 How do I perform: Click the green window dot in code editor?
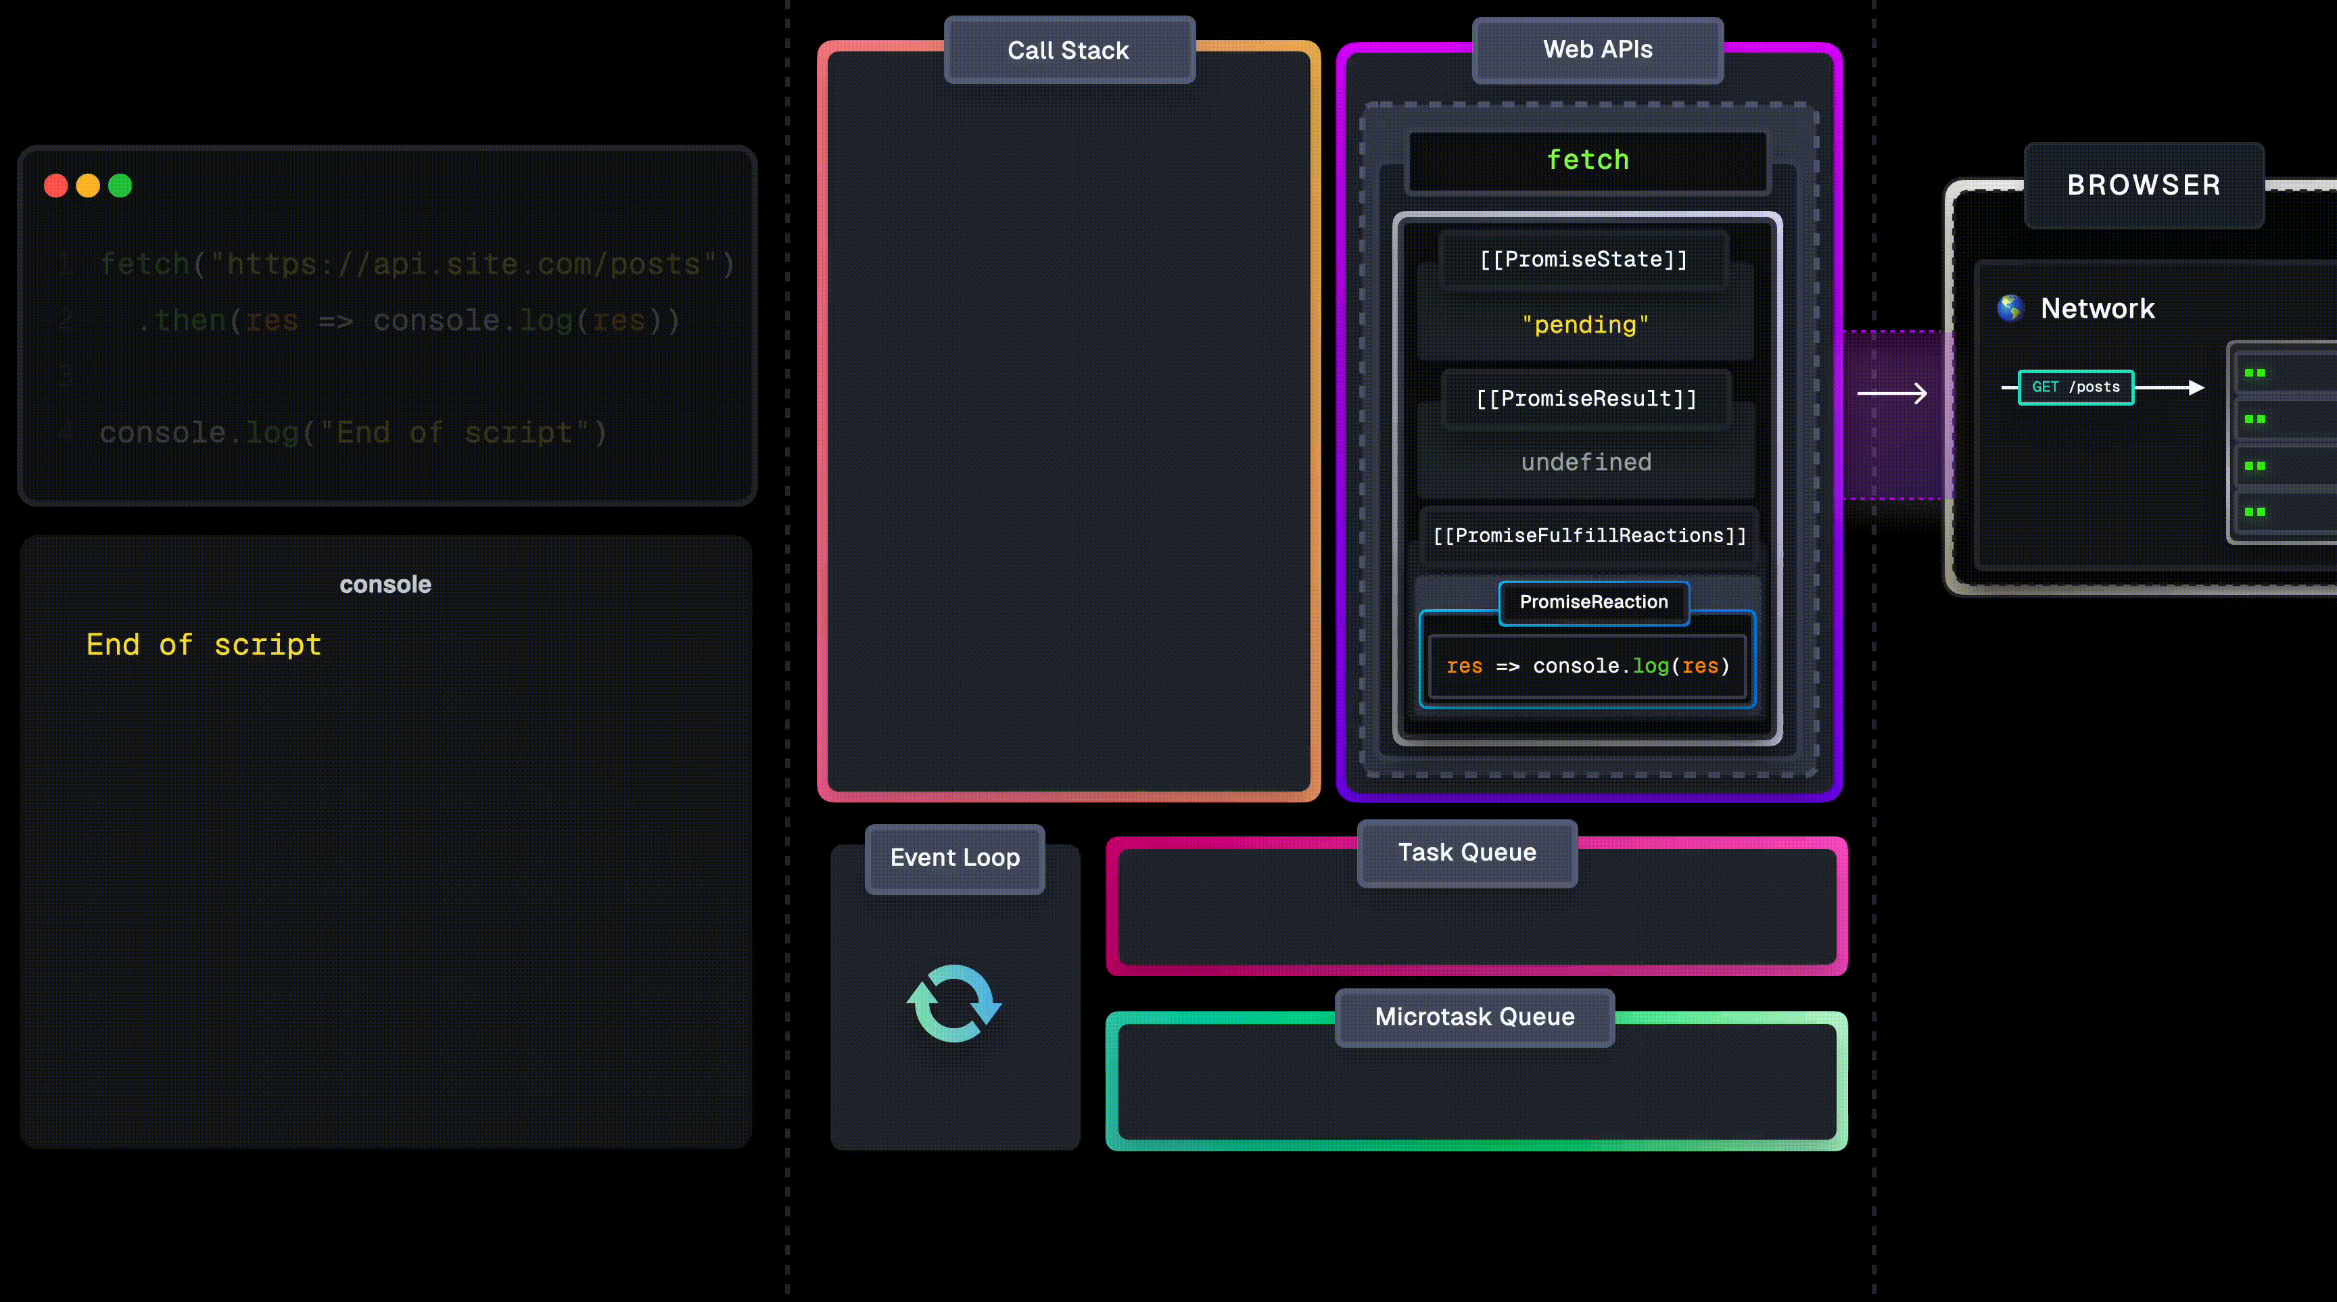pyautogui.click(x=120, y=186)
